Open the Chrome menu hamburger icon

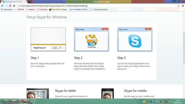(183, 6)
